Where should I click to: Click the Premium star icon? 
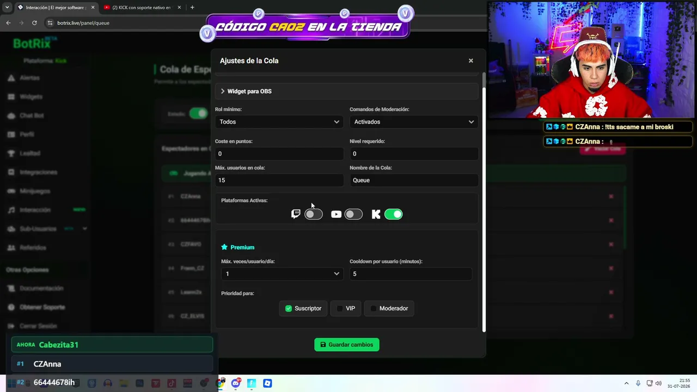point(224,247)
